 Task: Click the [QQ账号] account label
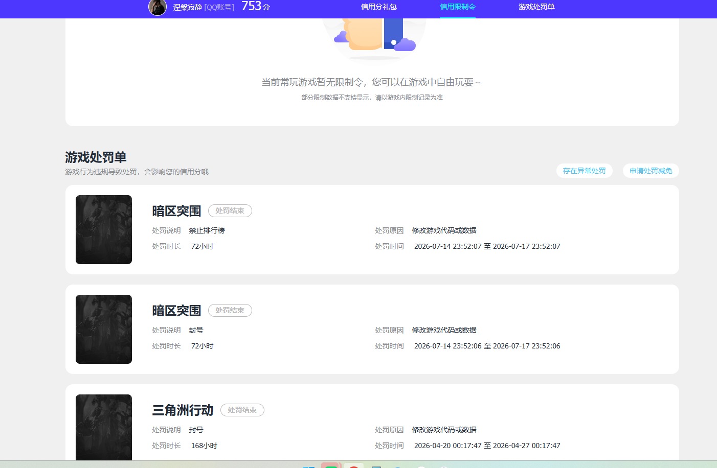(219, 7)
